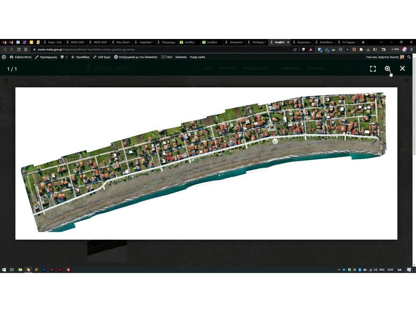The width and height of the screenshot is (416, 312).
Task: Open the browser hamburger main menu
Action: [x=412, y=49]
